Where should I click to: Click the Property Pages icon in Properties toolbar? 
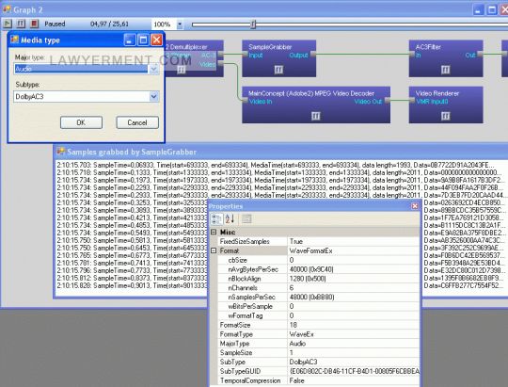(246, 219)
